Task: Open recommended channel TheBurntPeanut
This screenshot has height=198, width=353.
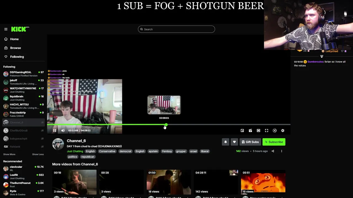Action: tap(23, 185)
